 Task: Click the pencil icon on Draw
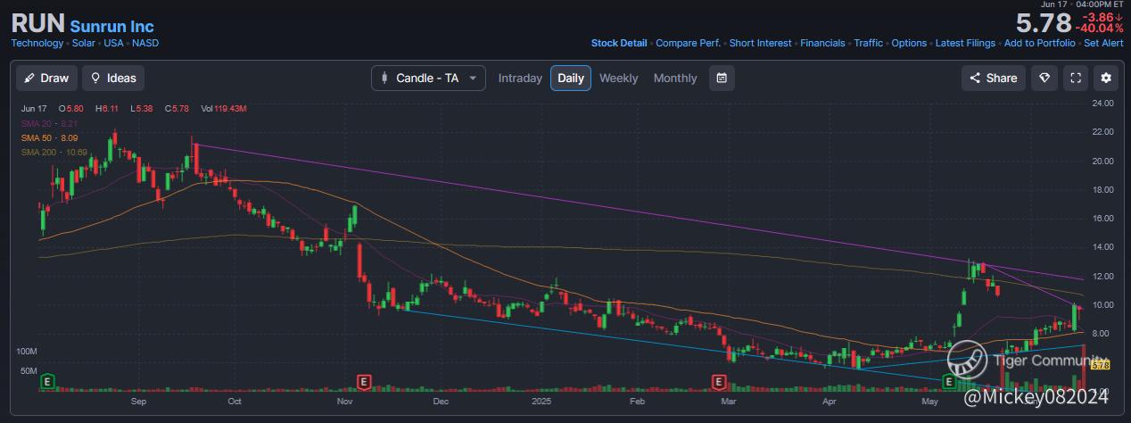[x=29, y=78]
